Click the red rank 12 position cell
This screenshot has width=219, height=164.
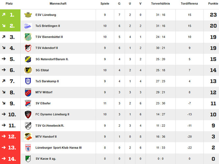(x=10, y=137)
